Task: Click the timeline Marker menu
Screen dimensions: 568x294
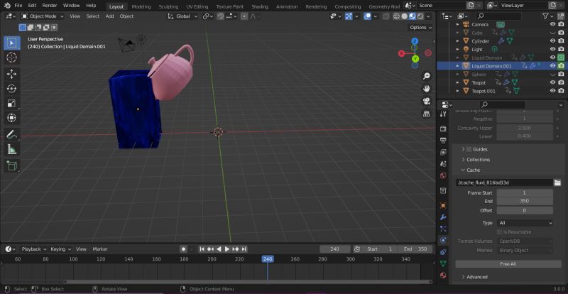Action: [x=100, y=249]
